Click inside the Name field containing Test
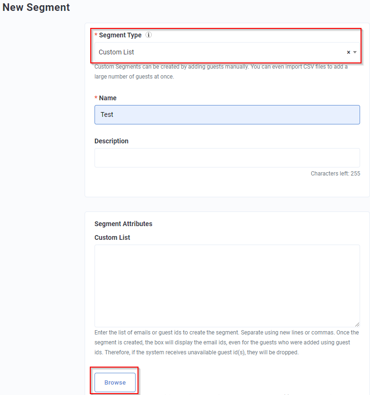This screenshot has height=395, width=370. coord(227,114)
